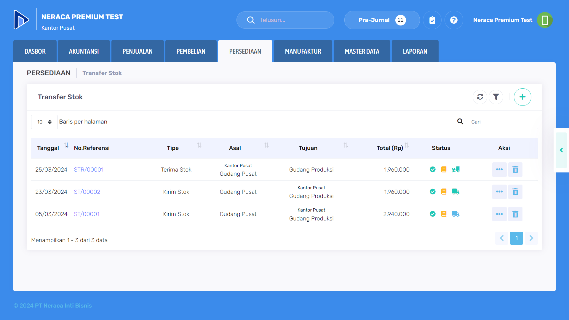Click orange journal icon for ST/00002
This screenshot has width=569, height=320.
tap(444, 192)
